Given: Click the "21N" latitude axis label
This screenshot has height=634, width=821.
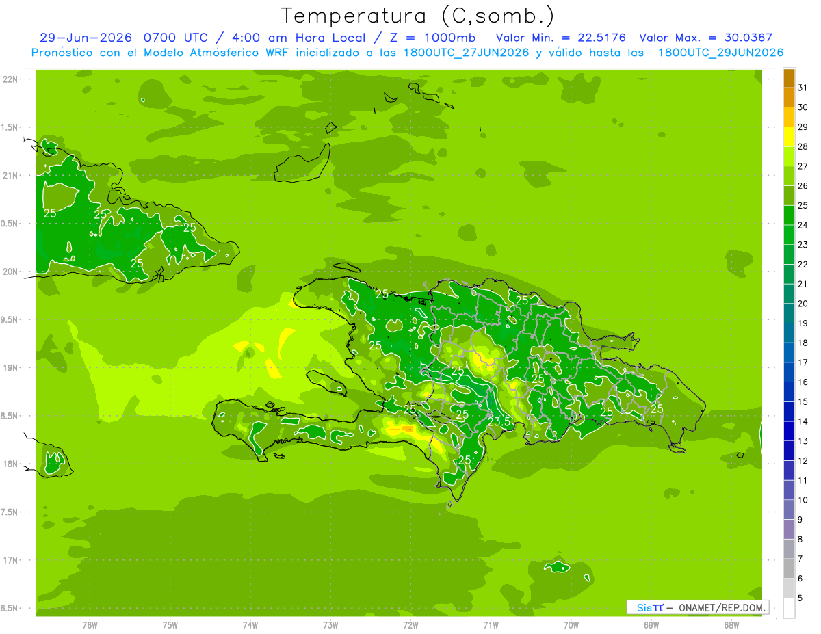Looking at the screenshot, I should coord(10,176).
